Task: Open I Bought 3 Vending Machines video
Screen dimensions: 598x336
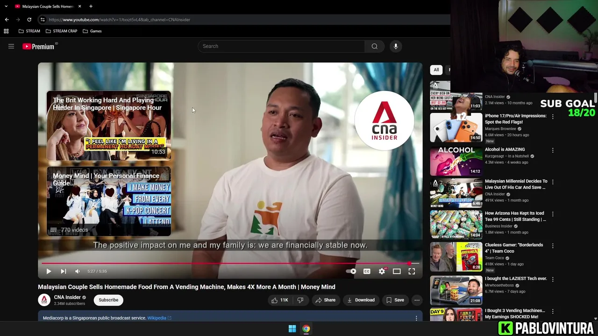Action: [x=515, y=314]
